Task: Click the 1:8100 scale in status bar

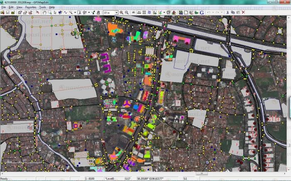Action: (89, 179)
